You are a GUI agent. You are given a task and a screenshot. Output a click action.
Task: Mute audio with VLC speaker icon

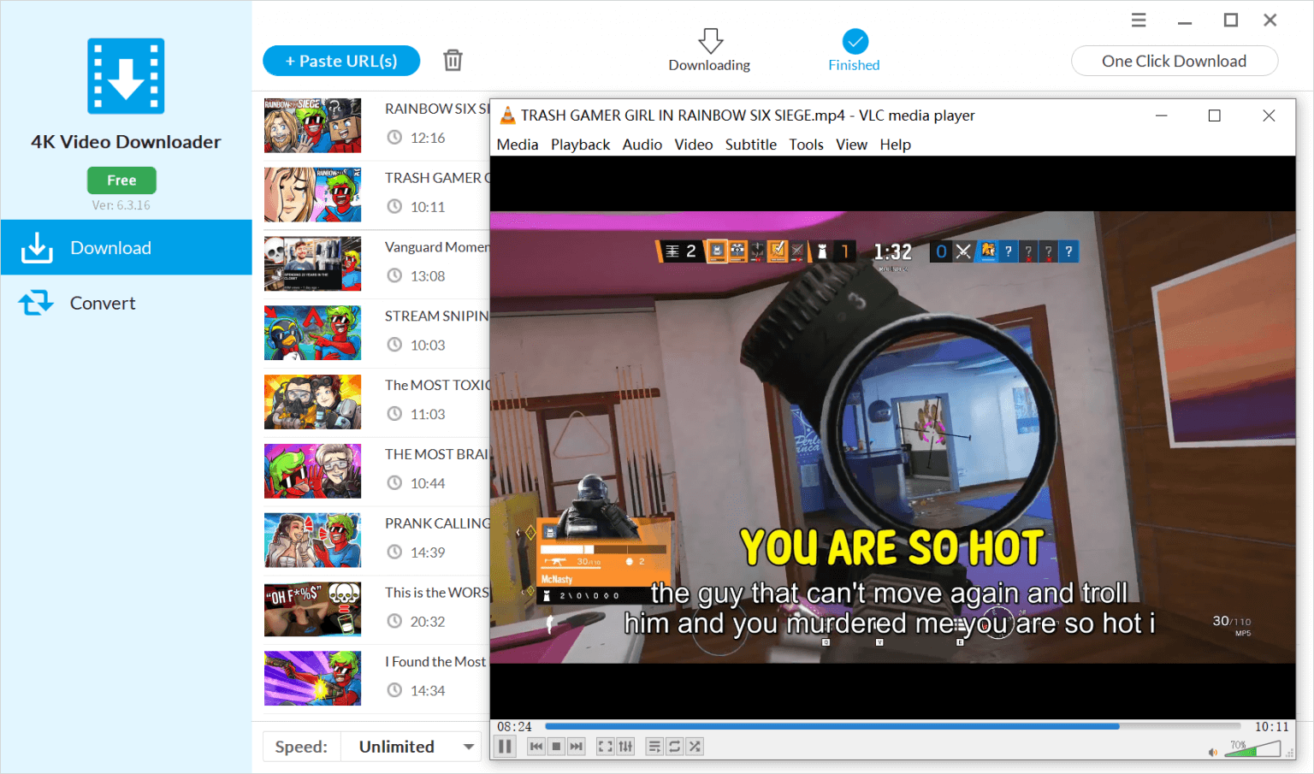(x=1212, y=751)
